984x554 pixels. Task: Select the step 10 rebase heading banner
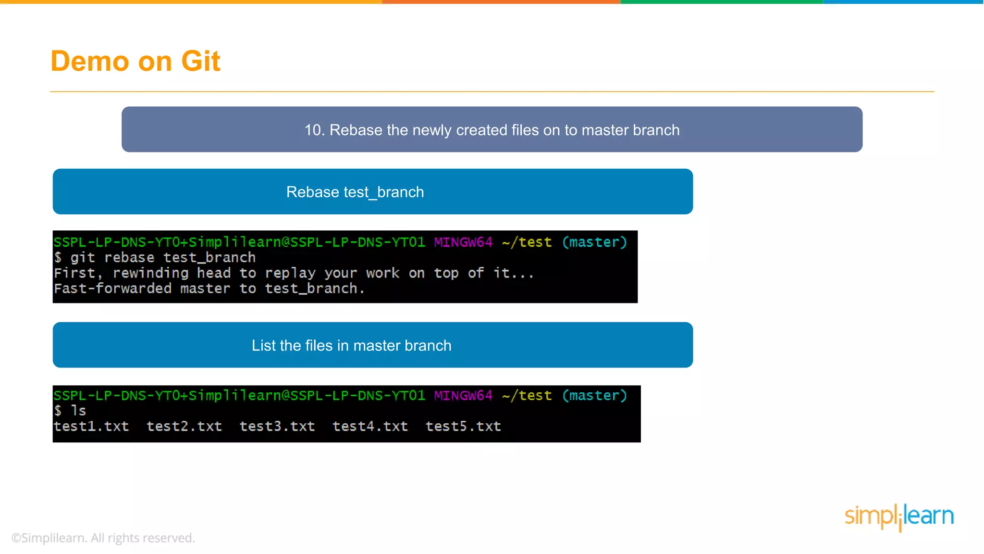492,129
